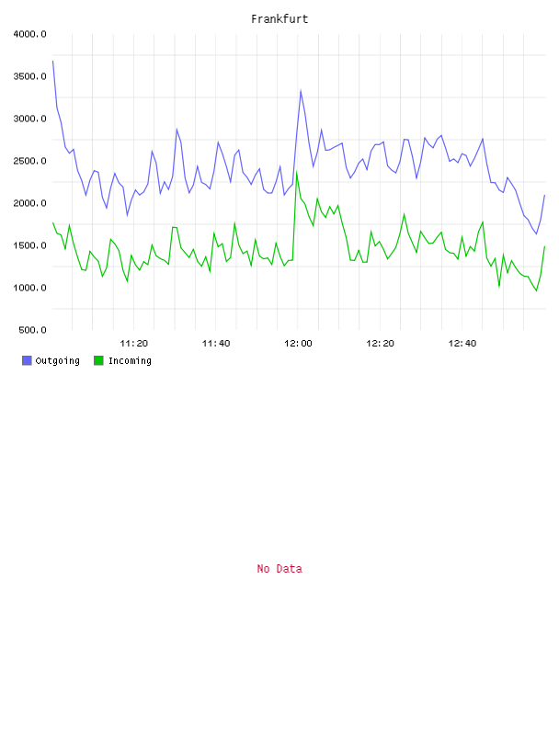Click the 12:40 time axis label
This screenshot has width=559, height=750.
click(x=462, y=344)
